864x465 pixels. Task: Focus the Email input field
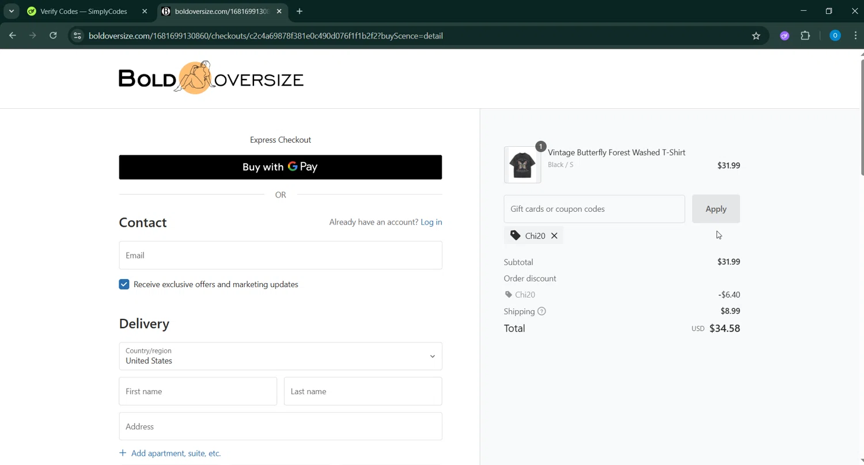tap(281, 255)
